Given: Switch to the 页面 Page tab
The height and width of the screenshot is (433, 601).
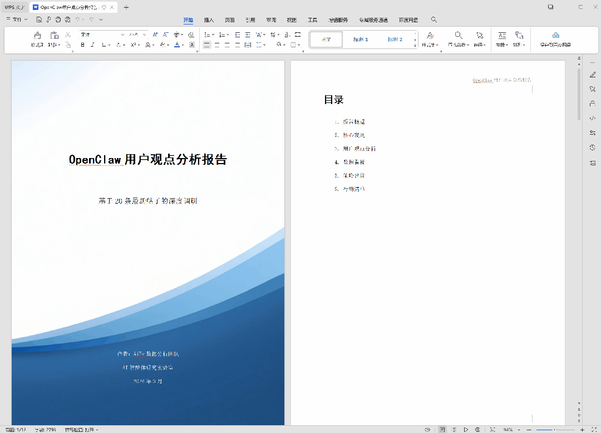Looking at the screenshot, I should click(230, 20).
